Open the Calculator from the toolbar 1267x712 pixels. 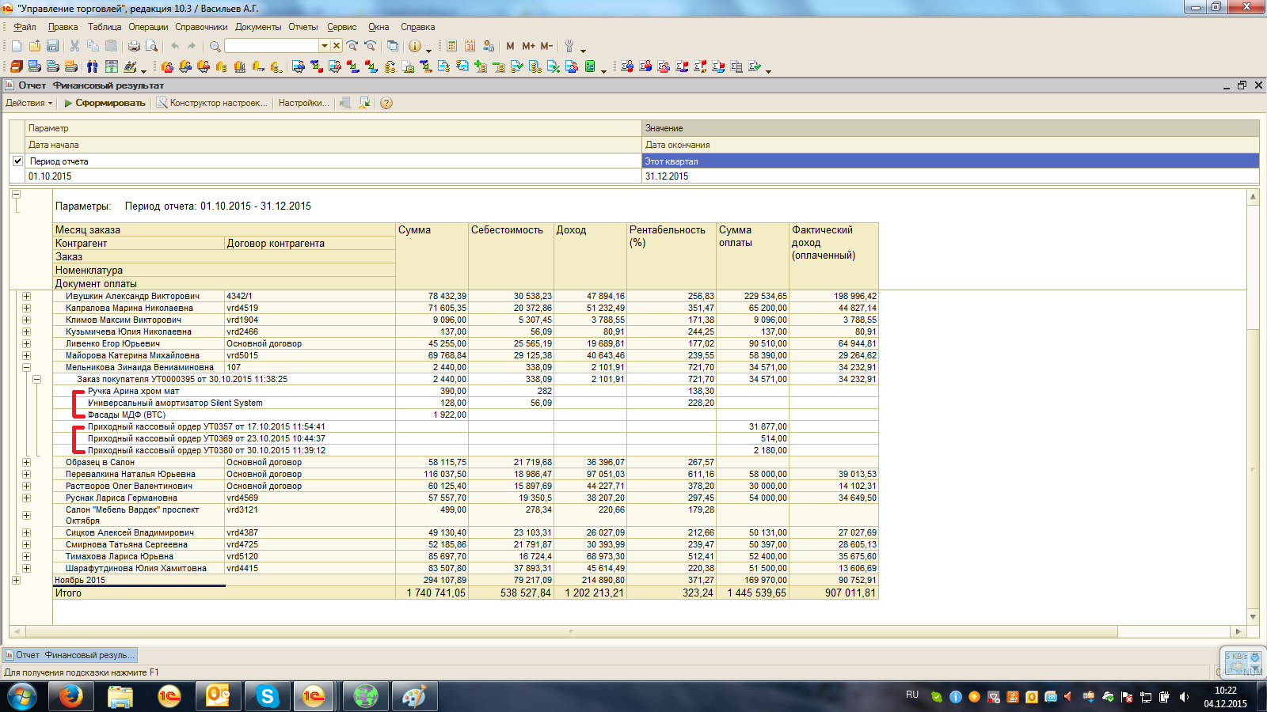click(451, 46)
